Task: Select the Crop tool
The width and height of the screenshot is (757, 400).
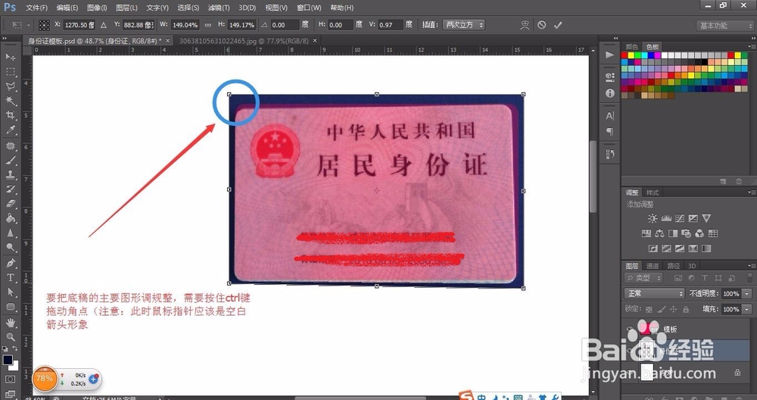Action: 10,115
